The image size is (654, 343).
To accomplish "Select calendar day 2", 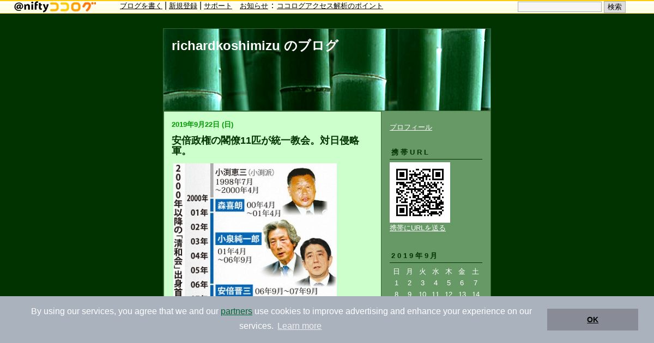I will click(x=409, y=283).
